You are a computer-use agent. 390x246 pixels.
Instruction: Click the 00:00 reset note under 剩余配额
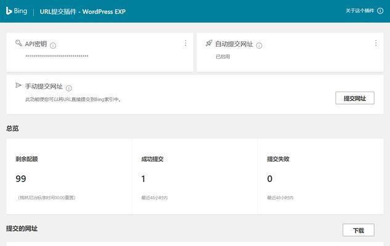coord(46,198)
